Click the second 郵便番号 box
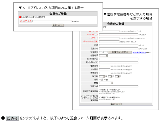 click(106, 52)
